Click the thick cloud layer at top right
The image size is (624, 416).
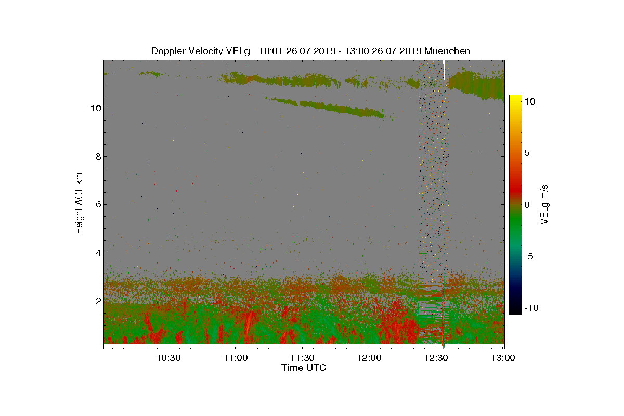pos(477,83)
